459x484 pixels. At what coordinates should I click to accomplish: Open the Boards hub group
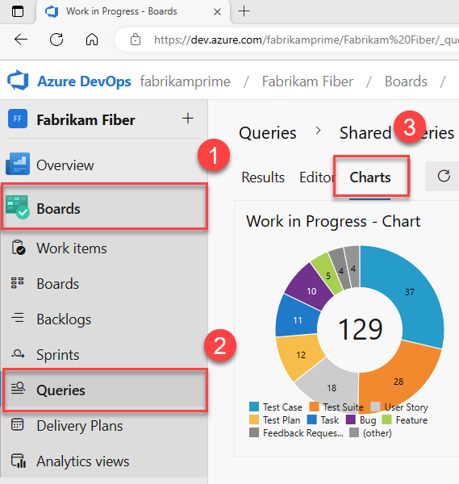[x=104, y=207]
